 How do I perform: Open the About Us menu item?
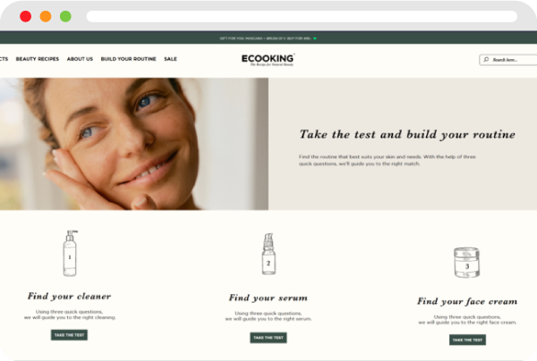80,59
